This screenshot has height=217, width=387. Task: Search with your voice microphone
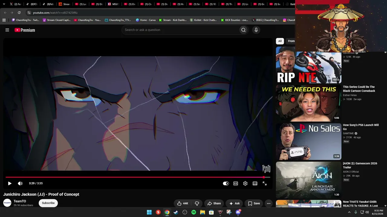pos(256,30)
